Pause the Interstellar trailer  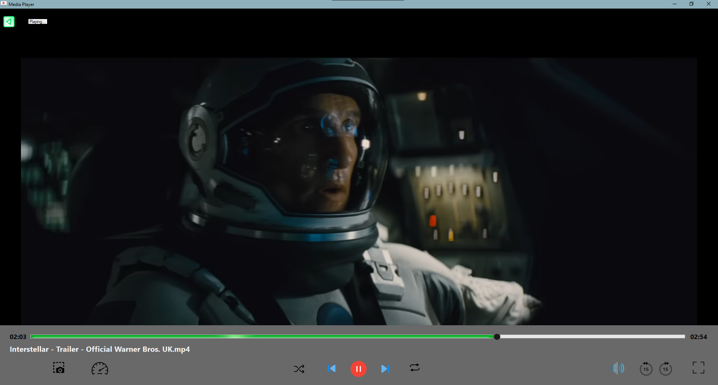pyautogui.click(x=359, y=369)
